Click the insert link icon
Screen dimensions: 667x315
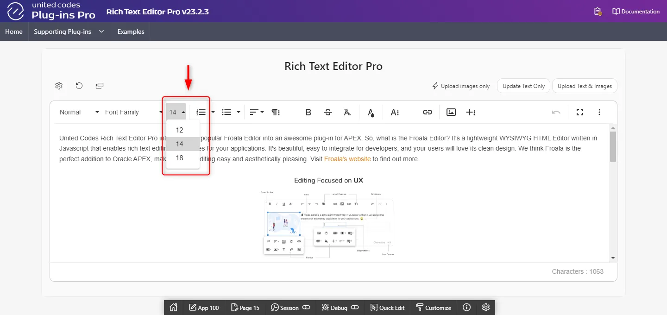(x=427, y=112)
